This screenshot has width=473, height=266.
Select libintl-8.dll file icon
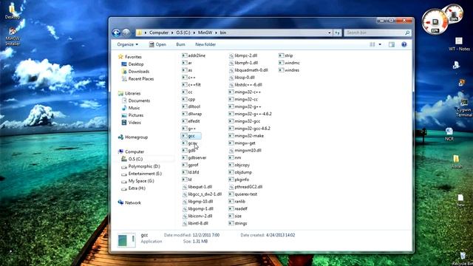tap(185, 223)
